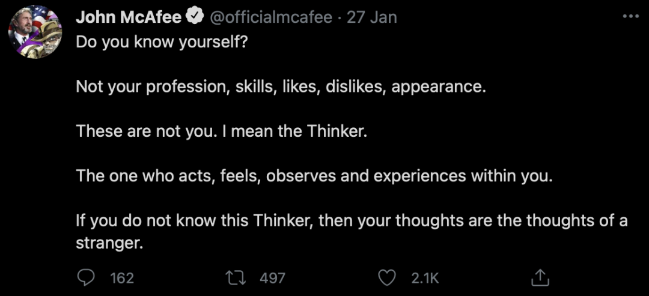The image size is (649, 296).
Task: Open the tweet via the 27 Jan timestamp
Action: tap(372, 17)
